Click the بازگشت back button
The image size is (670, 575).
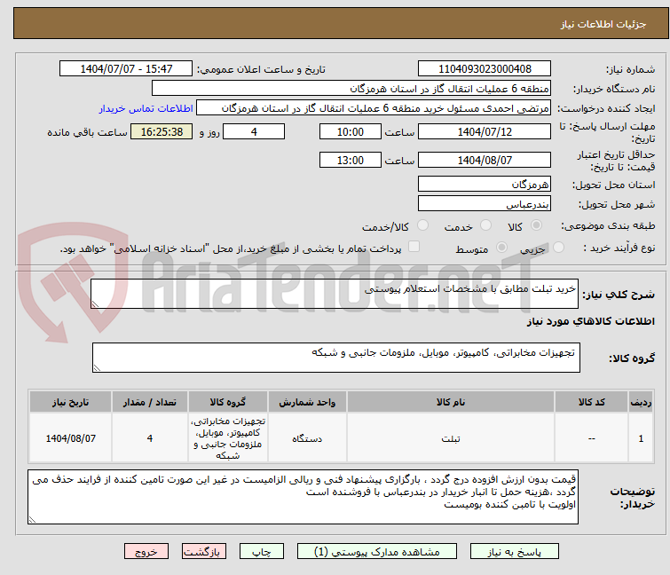(x=204, y=552)
